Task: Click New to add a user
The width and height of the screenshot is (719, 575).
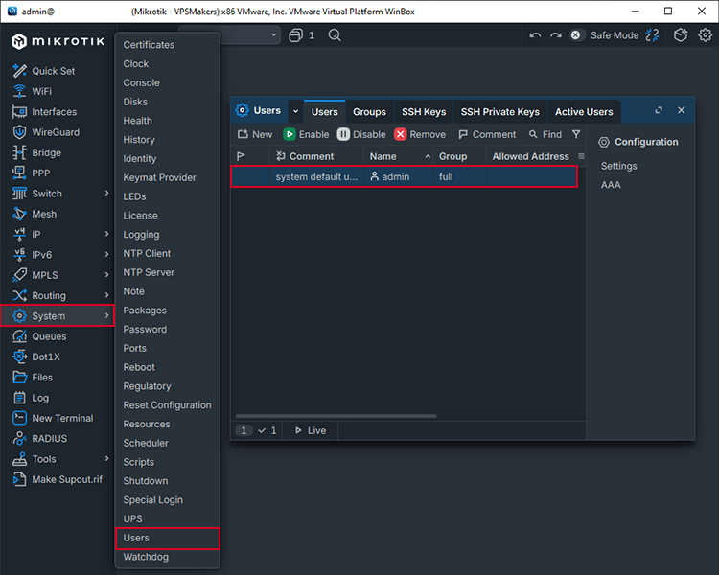Action: (x=255, y=134)
